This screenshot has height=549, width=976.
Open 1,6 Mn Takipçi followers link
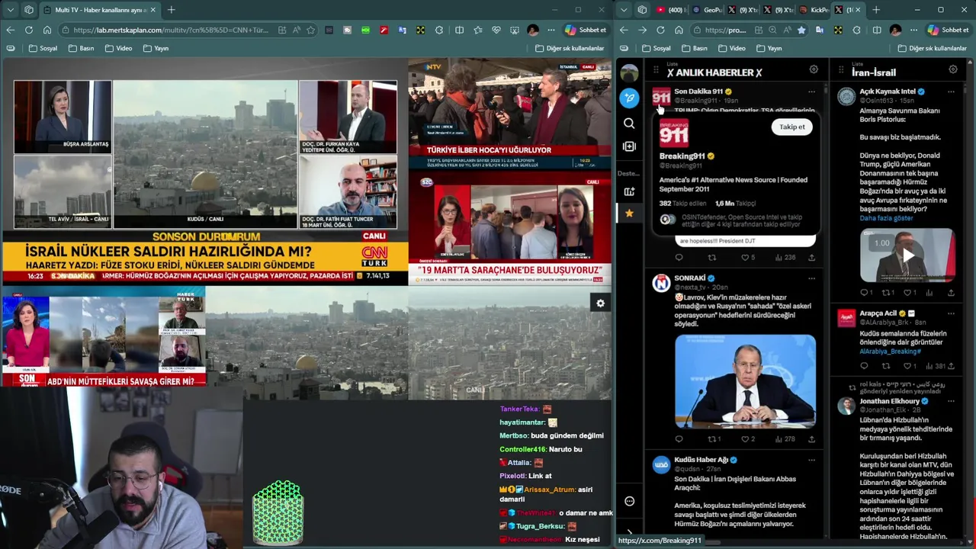[x=735, y=204]
